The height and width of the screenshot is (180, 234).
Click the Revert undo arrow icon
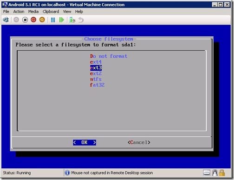[81, 20]
